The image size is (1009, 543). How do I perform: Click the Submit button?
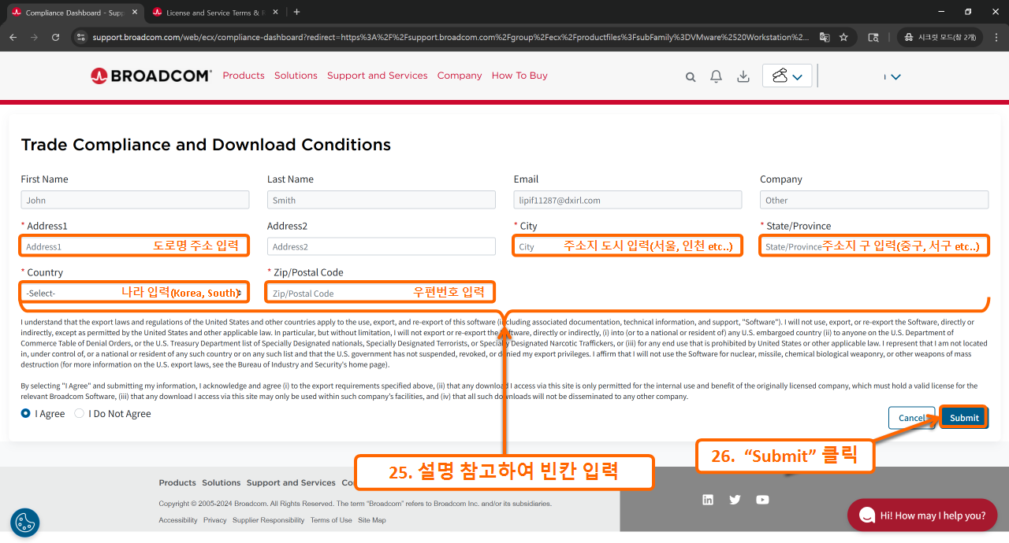[964, 418]
